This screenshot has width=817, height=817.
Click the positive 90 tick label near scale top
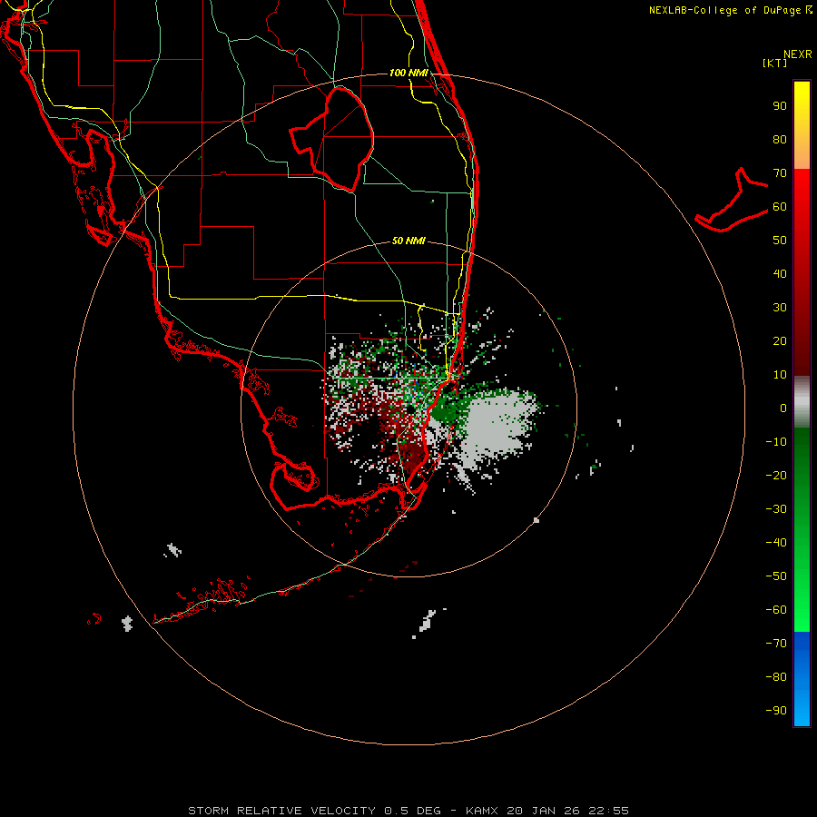pos(780,106)
